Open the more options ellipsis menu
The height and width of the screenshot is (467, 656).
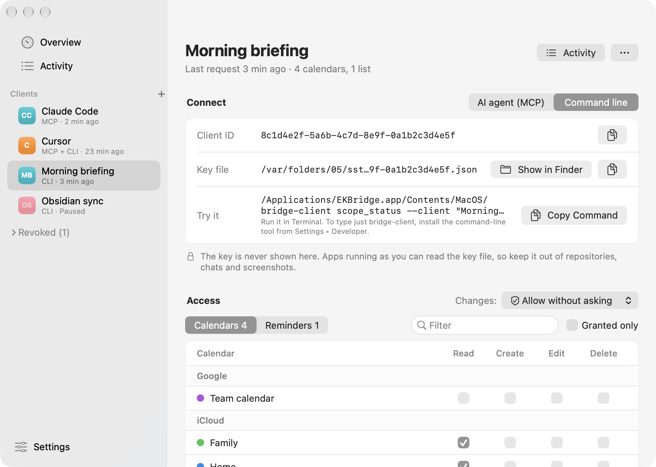click(625, 53)
